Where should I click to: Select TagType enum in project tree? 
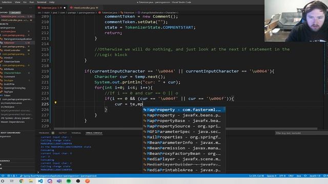pyautogui.click(x=8, y=91)
